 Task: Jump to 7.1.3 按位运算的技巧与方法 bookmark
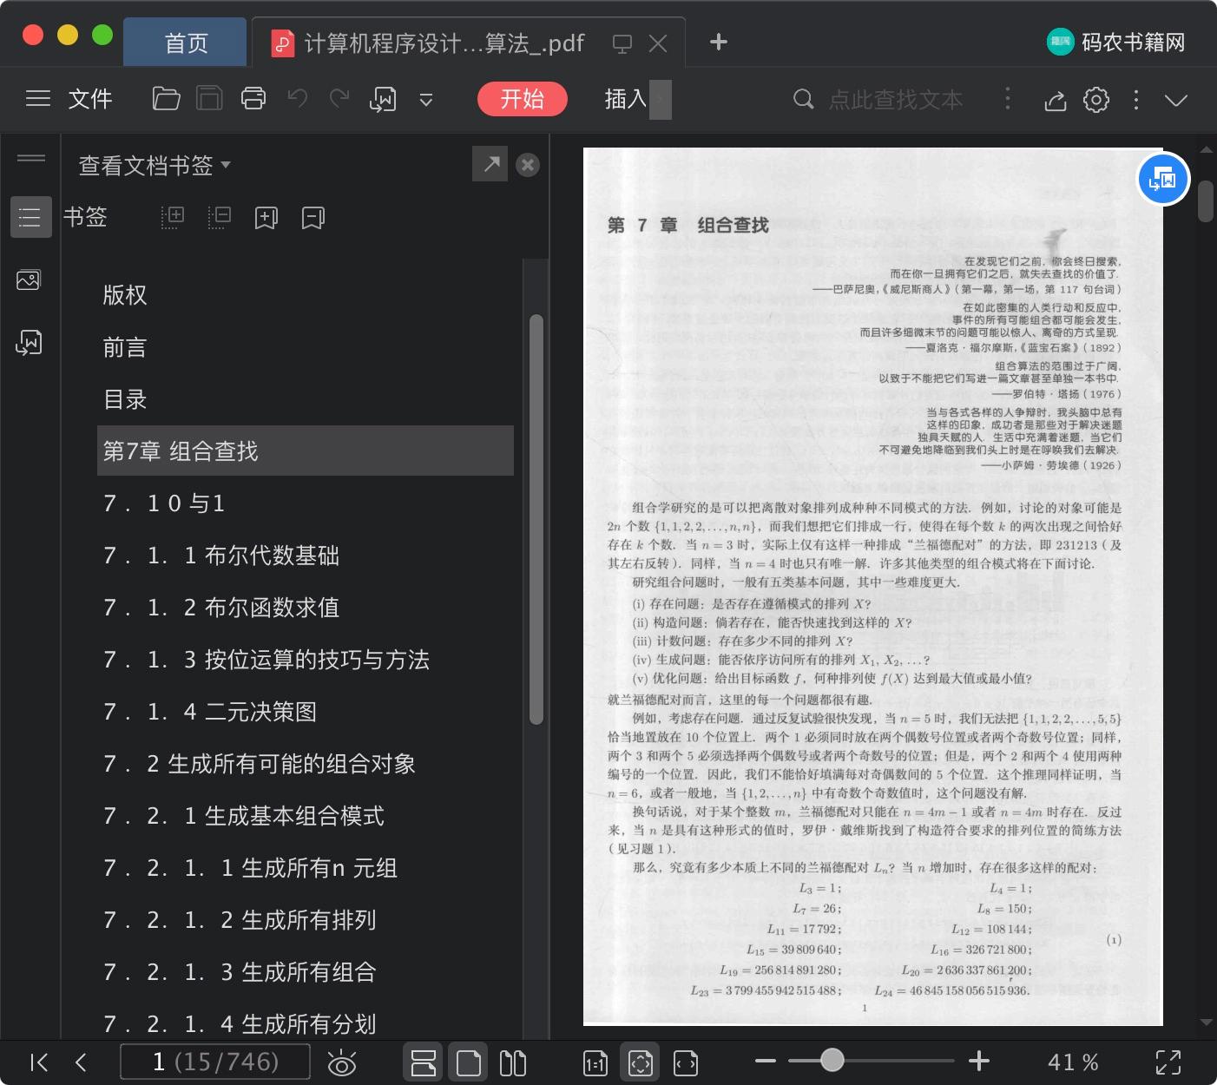click(266, 660)
